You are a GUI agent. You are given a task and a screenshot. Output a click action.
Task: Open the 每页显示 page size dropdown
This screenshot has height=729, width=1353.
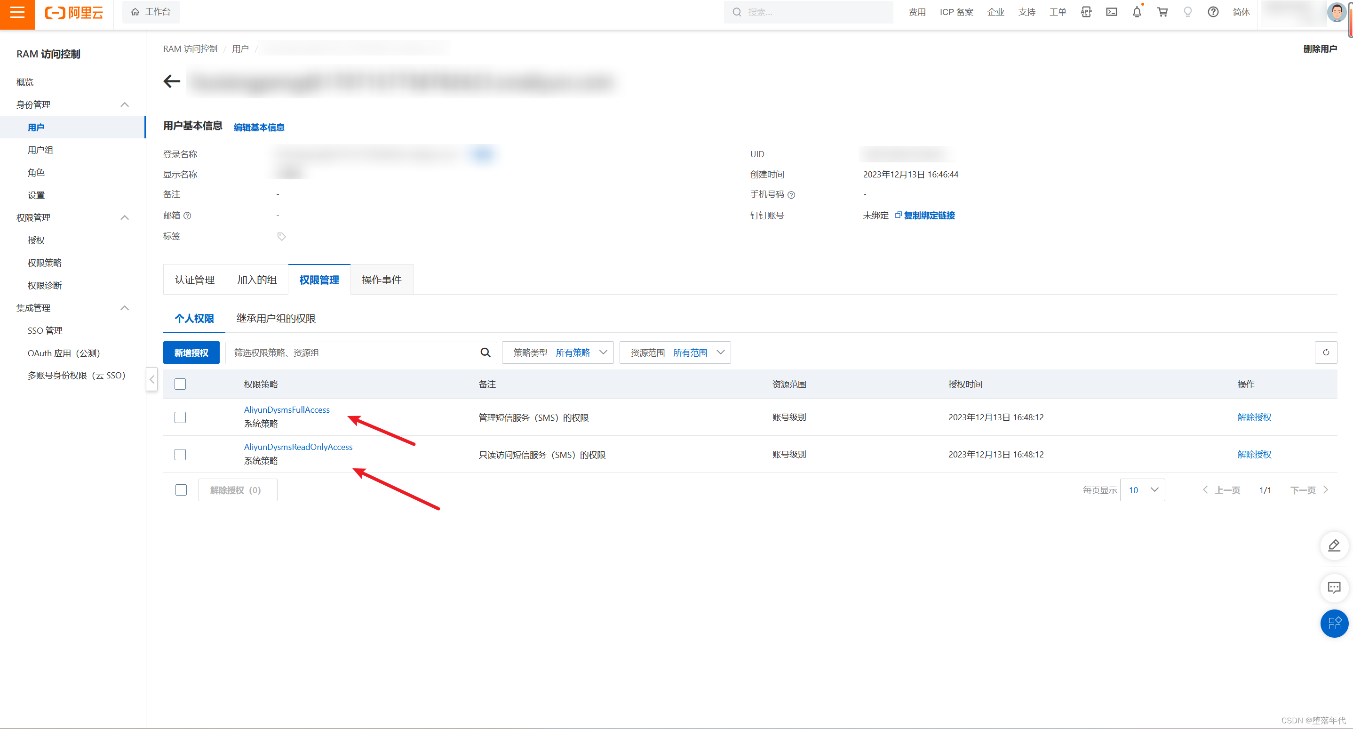(1142, 490)
